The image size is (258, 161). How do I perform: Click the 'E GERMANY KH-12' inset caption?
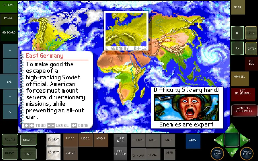coord(126,48)
